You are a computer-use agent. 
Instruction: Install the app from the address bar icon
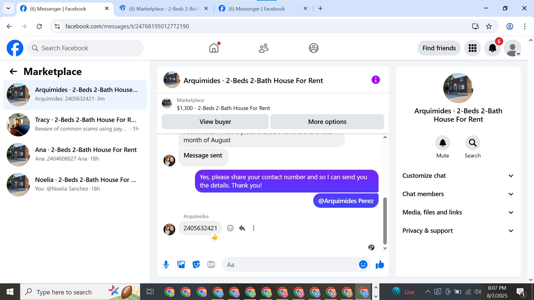[x=475, y=26]
